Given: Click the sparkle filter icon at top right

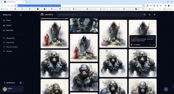Looking at the screenshot, I should (154, 15).
